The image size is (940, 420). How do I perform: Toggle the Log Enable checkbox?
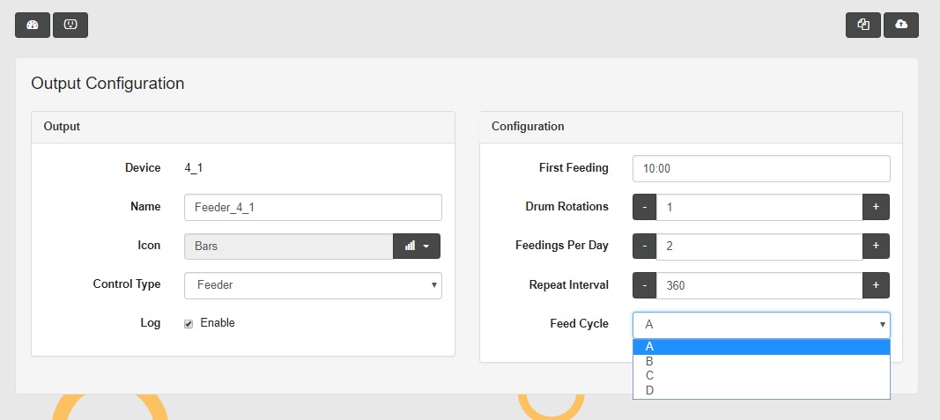pos(189,323)
